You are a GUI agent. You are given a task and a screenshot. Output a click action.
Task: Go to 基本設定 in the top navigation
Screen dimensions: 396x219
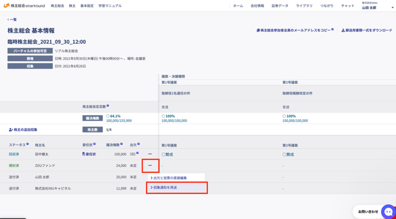[87, 6]
